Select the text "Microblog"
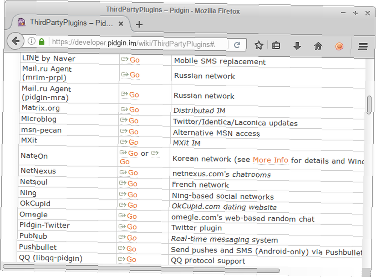Viewport: 376px width, 278px height. pos(39,119)
